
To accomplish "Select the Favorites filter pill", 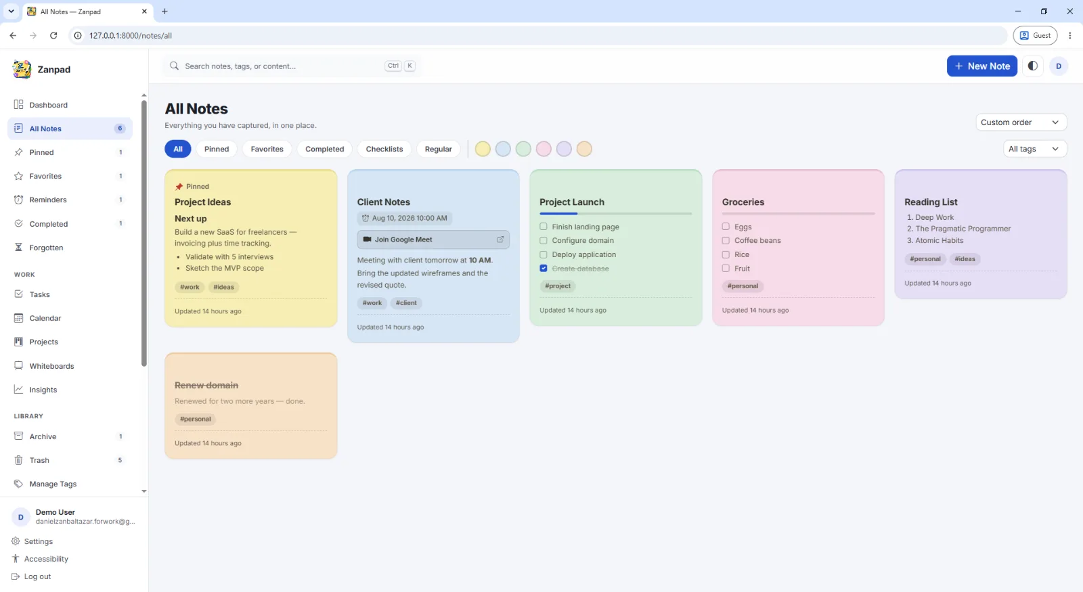I will (267, 149).
